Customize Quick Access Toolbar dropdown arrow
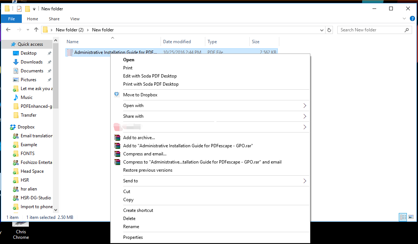This screenshot has width=418, height=244. pyautogui.click(x=34, y=9)
